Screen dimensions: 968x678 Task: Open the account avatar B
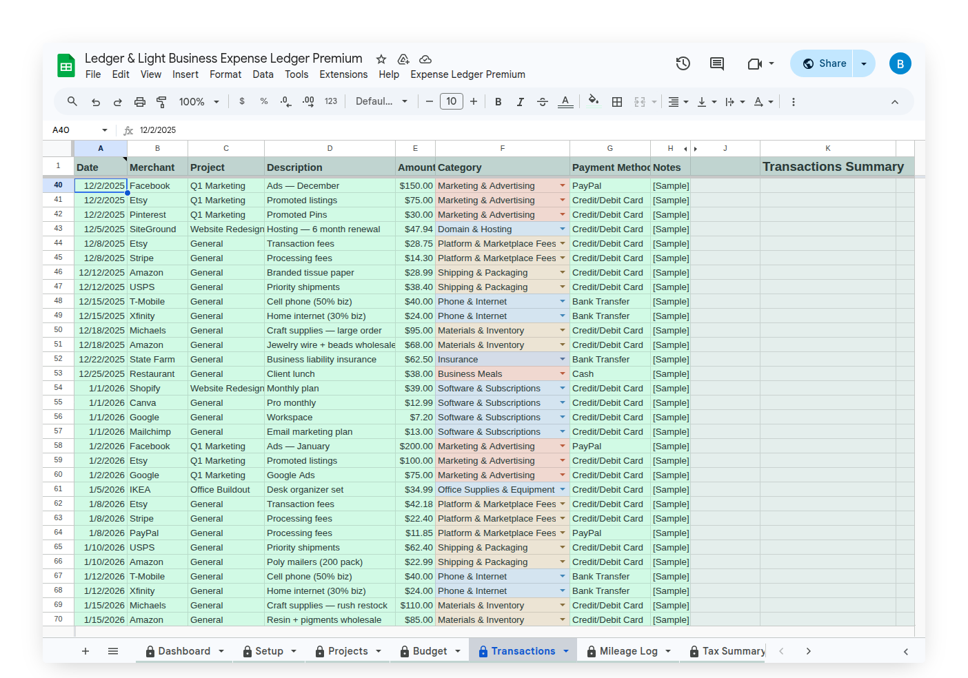(x=900, y=63)
